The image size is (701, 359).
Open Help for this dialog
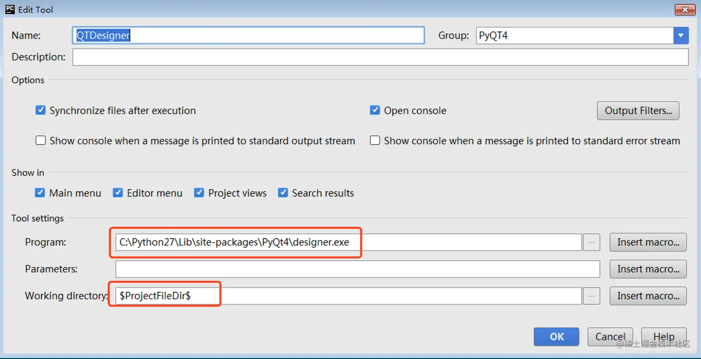(664, 337)
